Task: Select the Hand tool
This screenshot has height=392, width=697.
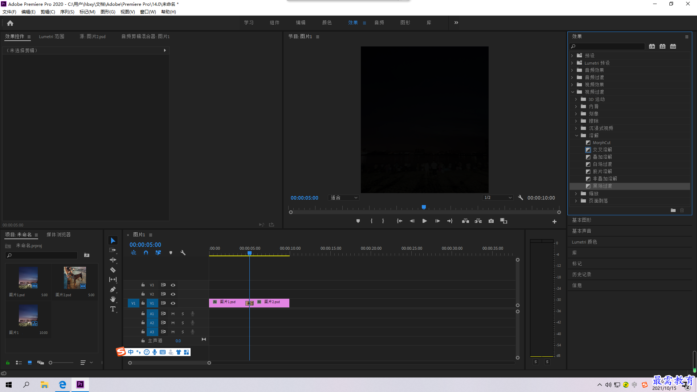Action: click(x=113, y=299)
